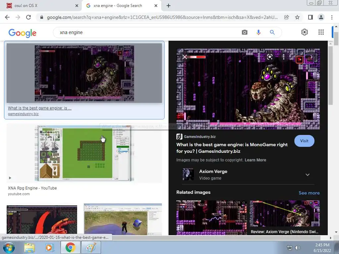The width and height of the screenshot is (339, 254).
Task: Open the taskbar clock showing 2:45 PM
Action: tap(322, 248)
